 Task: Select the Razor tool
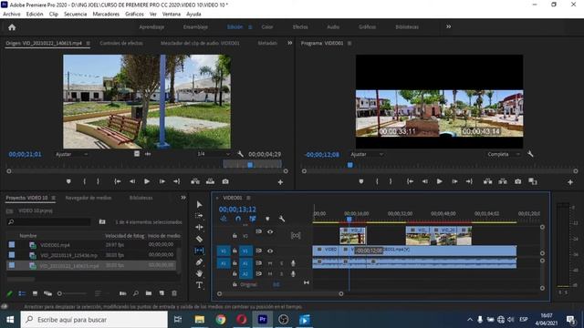click(199, 239)
